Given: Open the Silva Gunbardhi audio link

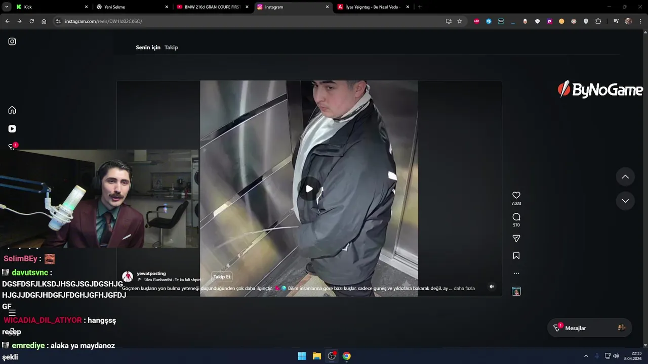Looking at the screenshot, I should (x=172, y=280).
